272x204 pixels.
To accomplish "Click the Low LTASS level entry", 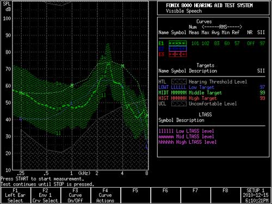I will click(x=186, y=131).
